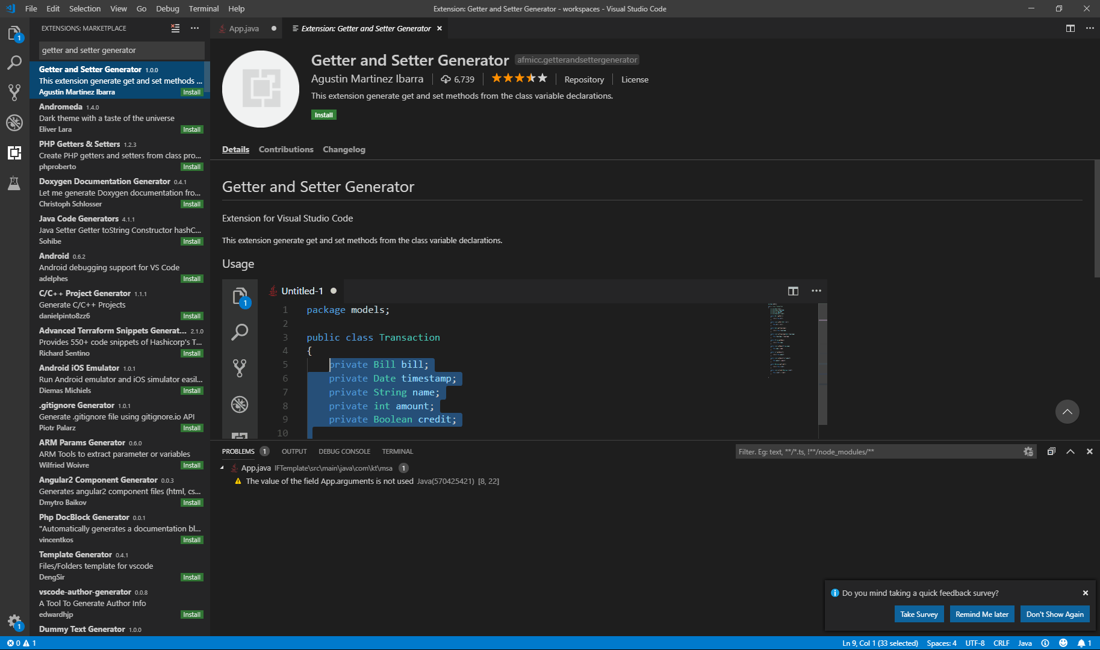Maximize the bottom panel size
The image size is (1100, 650).
click(x=1070, y=451)
